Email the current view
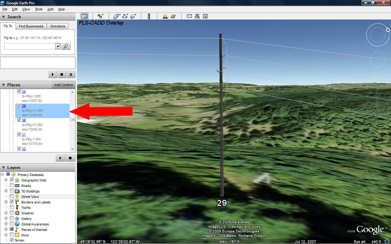This screenshot has width=391, height=244. click(x=189, y=16)
